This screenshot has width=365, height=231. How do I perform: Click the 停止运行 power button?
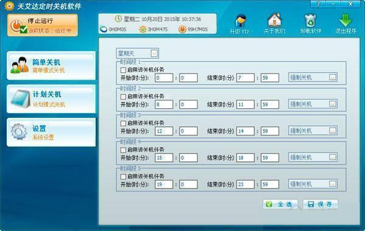42,25
